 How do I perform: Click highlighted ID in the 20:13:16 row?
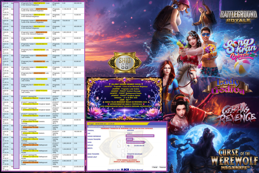click(39, 38)
